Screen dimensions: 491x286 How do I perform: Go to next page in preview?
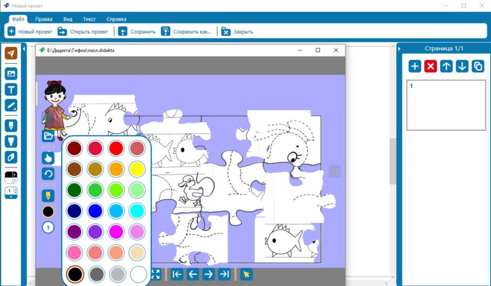pos(208,275)
